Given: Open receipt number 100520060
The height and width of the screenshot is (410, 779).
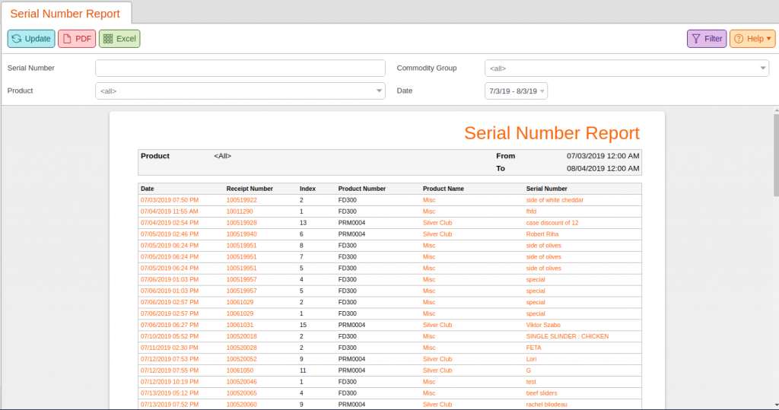Looking at the screenshot, I should click(x=241, y=405).
